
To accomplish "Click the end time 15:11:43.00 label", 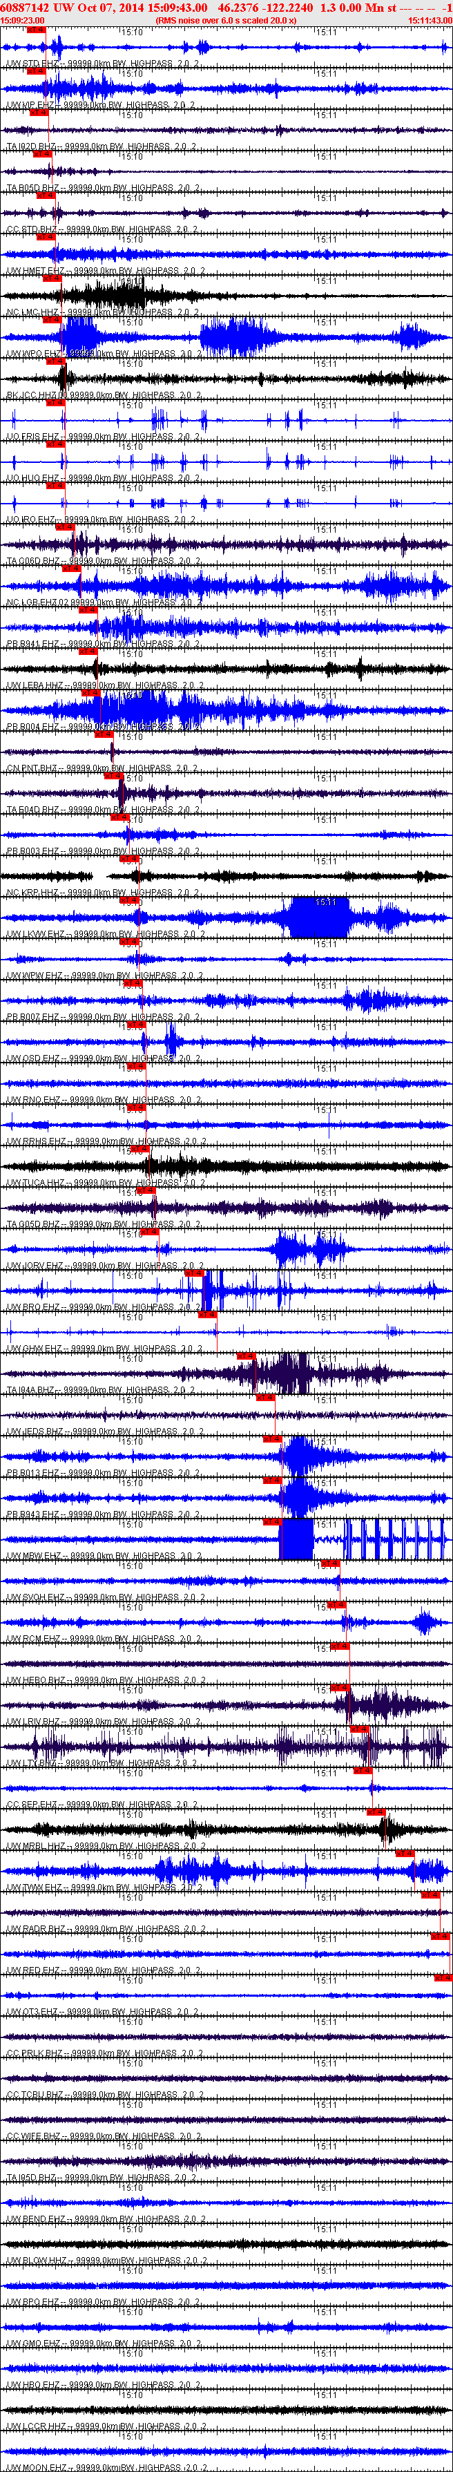I will (x=429, y=20).
